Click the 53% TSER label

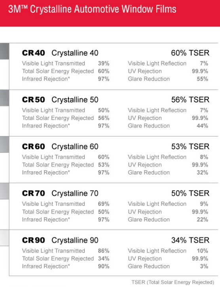[x=190, y=146]
